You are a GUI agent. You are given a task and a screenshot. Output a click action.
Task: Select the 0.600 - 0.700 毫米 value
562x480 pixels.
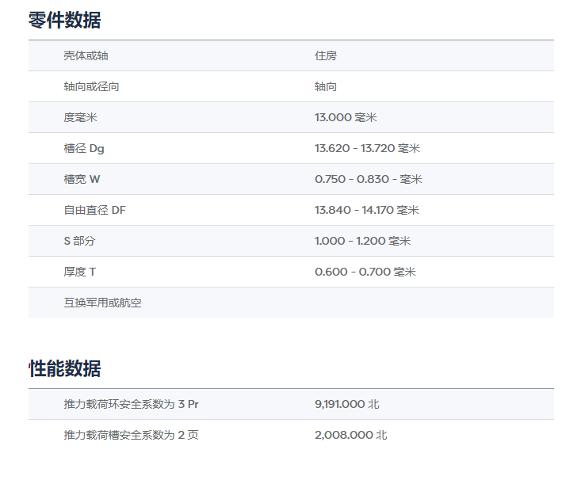365,272
